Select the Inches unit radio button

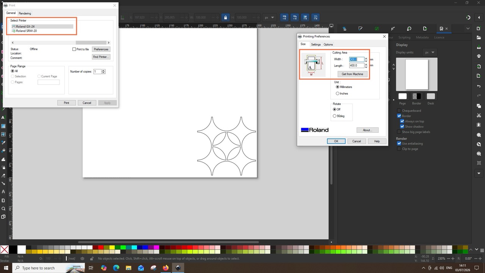coord(338,93)
